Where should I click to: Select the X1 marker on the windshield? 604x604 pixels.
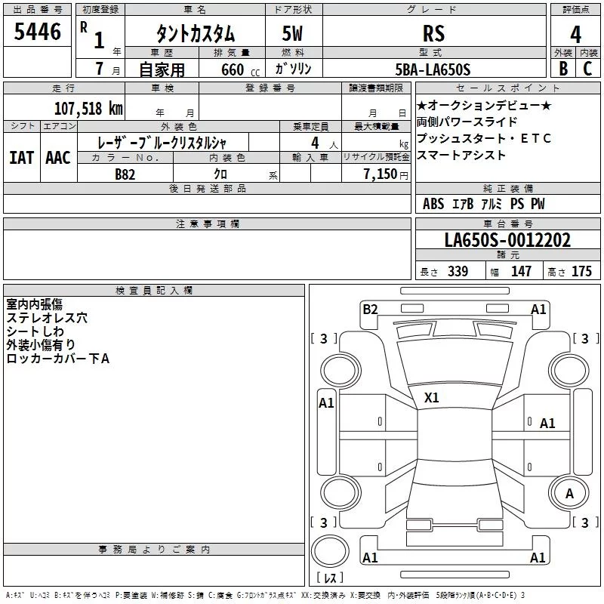coord(432,397)
